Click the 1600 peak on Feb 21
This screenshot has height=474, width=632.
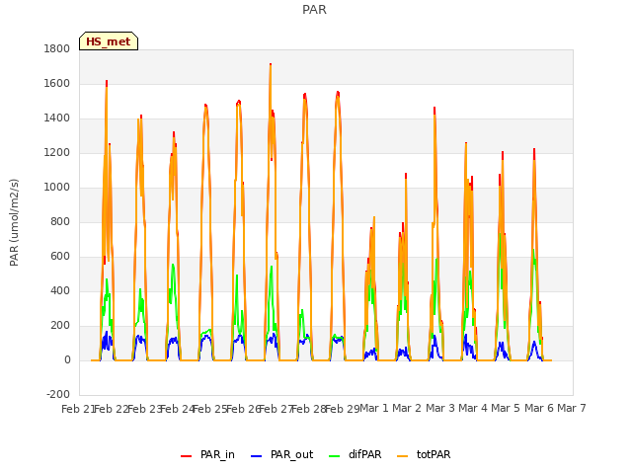(107, 81)
